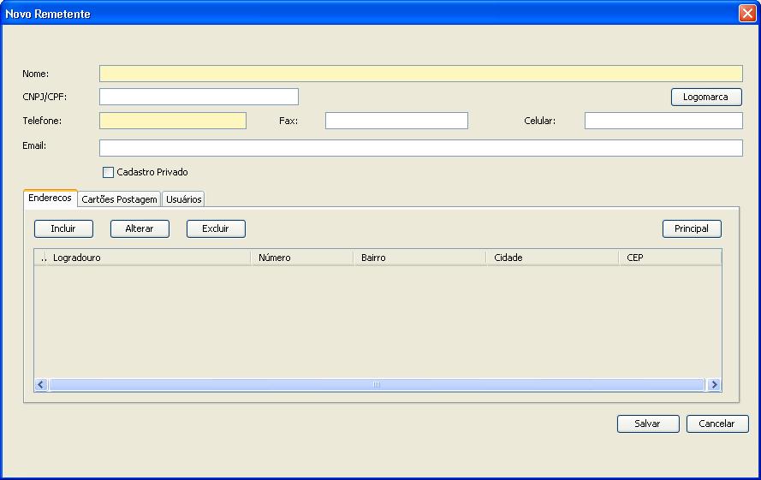Focus the Email text field

pyautogui.click(x=421, y=148)
